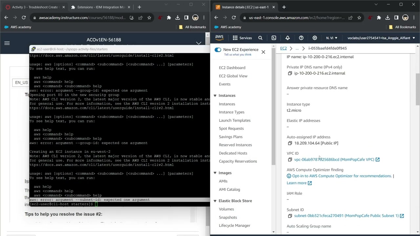Toggle New EC2 Experience switch
The image size is (420, 236).
[218, 49]
